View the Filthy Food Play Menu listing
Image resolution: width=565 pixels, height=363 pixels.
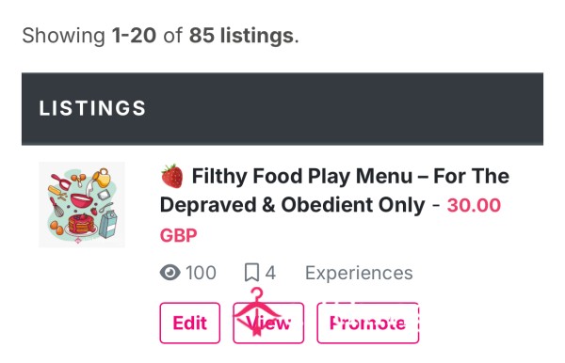(268, 323)
